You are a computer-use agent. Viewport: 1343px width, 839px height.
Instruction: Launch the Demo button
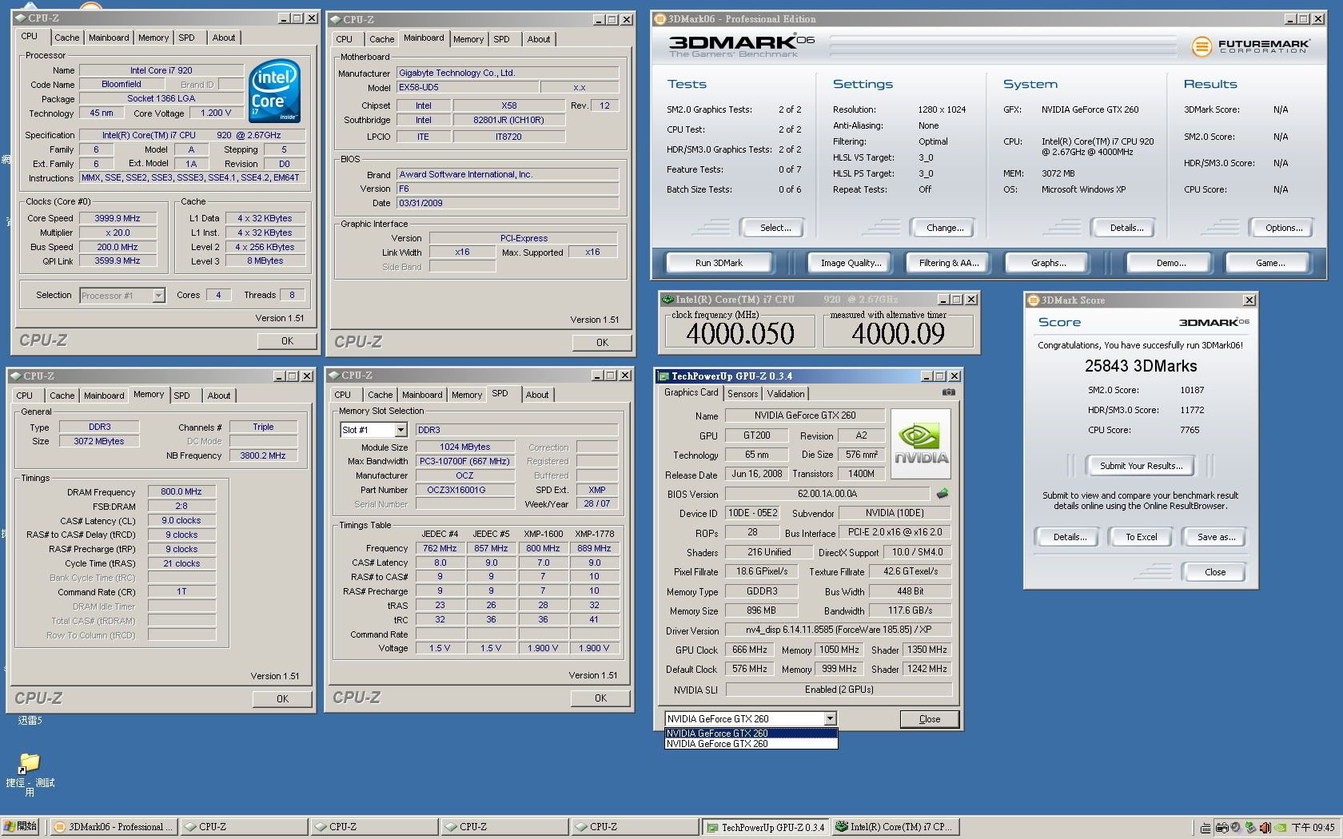click(1170, 263)
